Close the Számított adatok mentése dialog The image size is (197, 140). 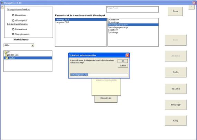pos(127,55)
